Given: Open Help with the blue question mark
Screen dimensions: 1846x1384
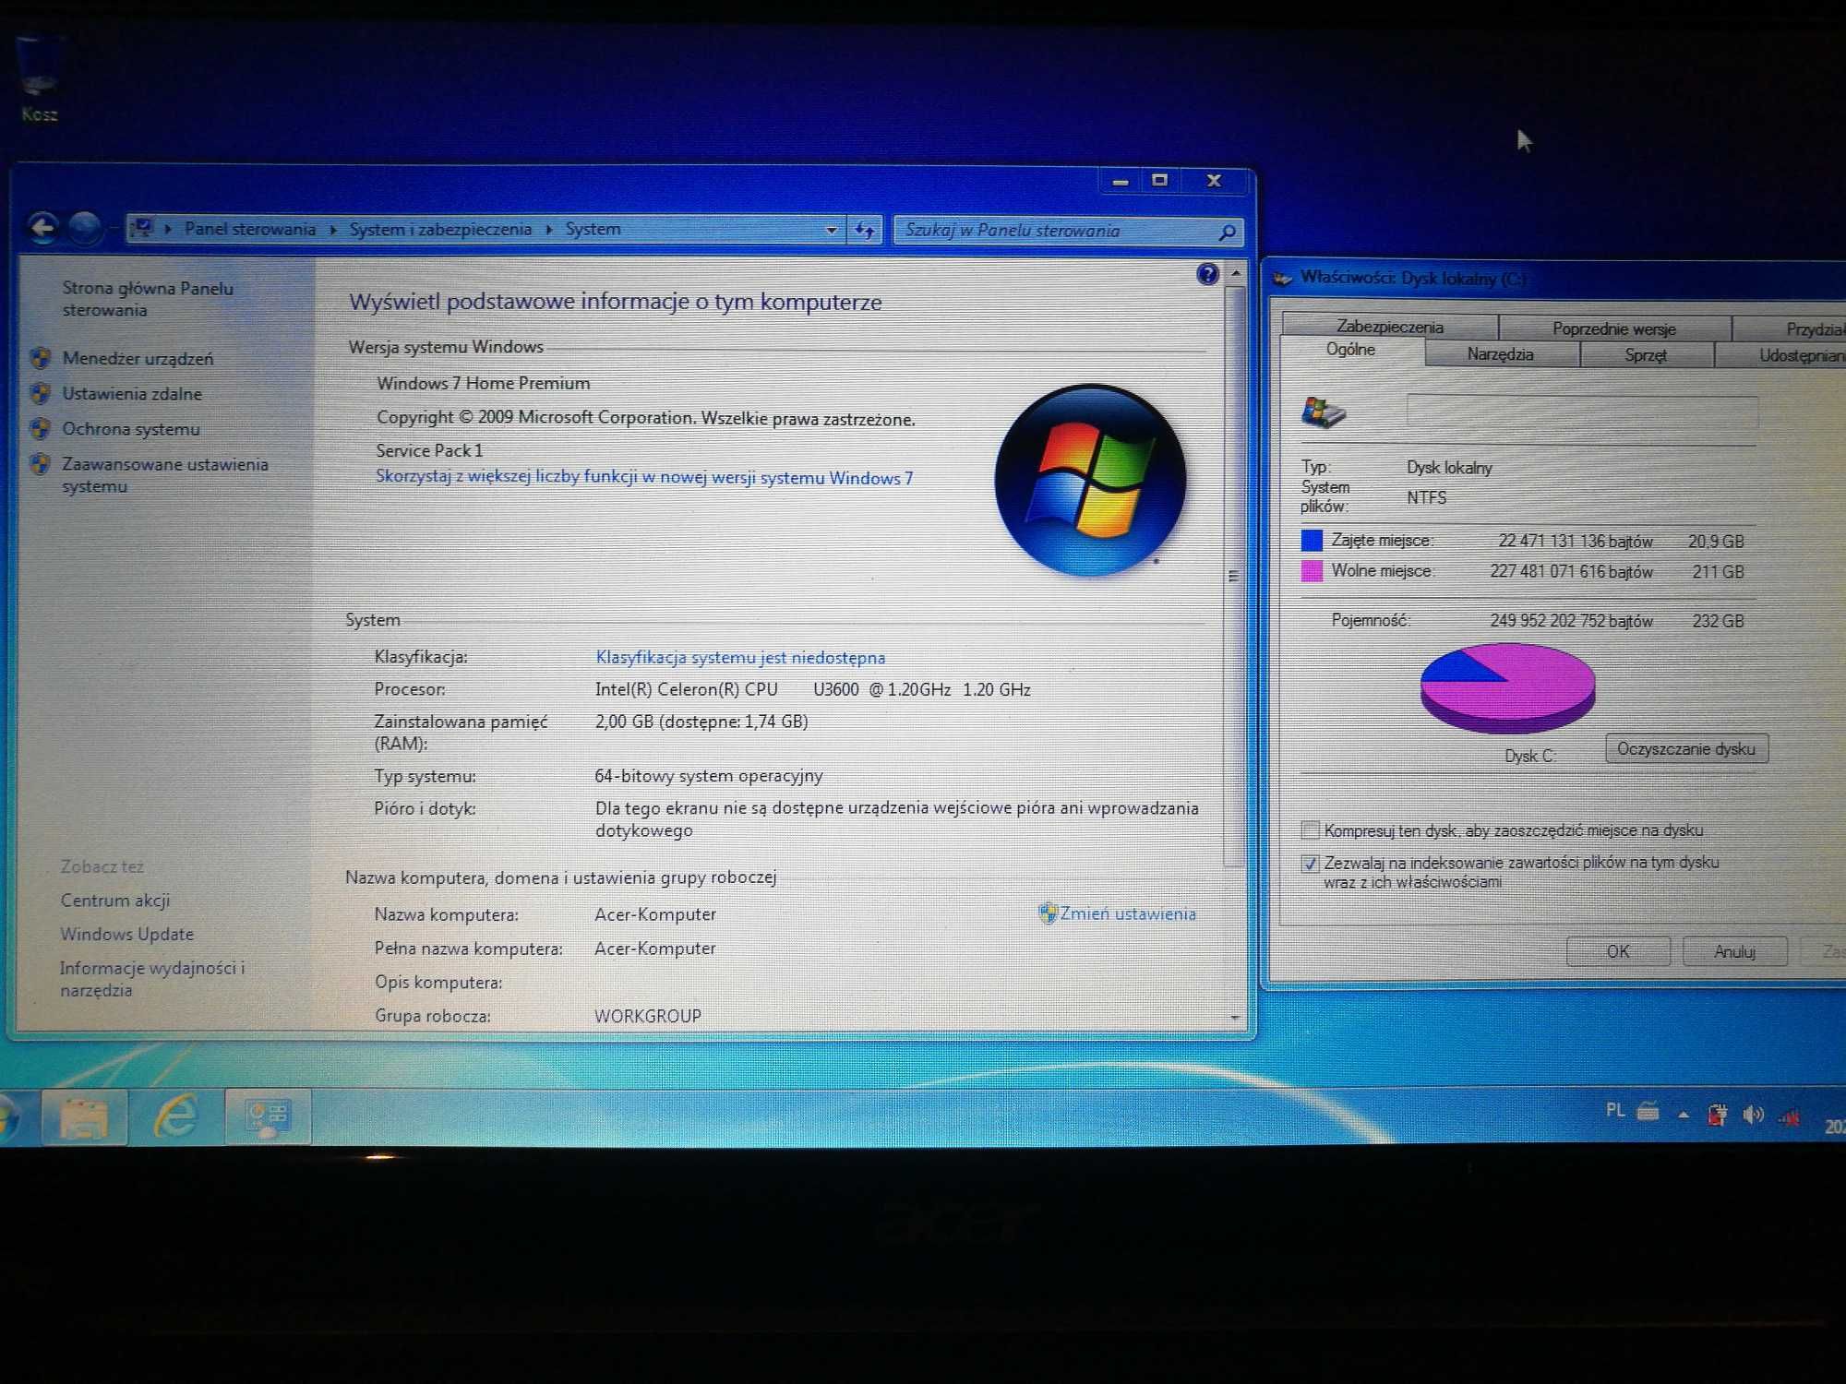Looking at the screenshot, I should point(1207,274).
